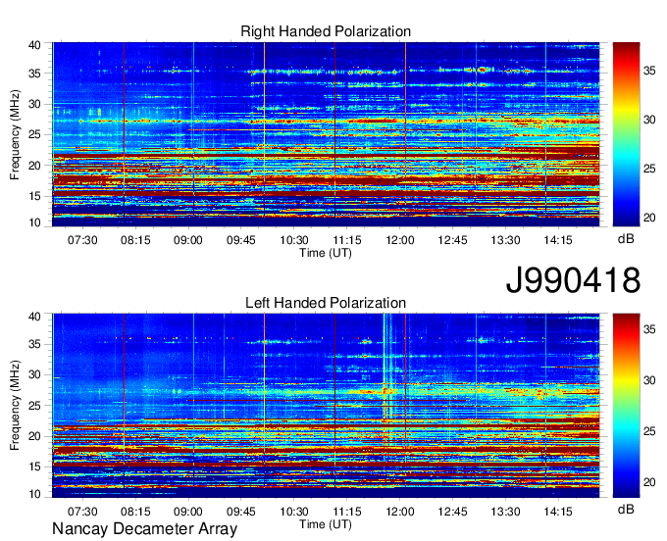The width and height of the screenshot is (667, 541).
Task: Click the Left Handed Polarization title
Action: (326, 303)
